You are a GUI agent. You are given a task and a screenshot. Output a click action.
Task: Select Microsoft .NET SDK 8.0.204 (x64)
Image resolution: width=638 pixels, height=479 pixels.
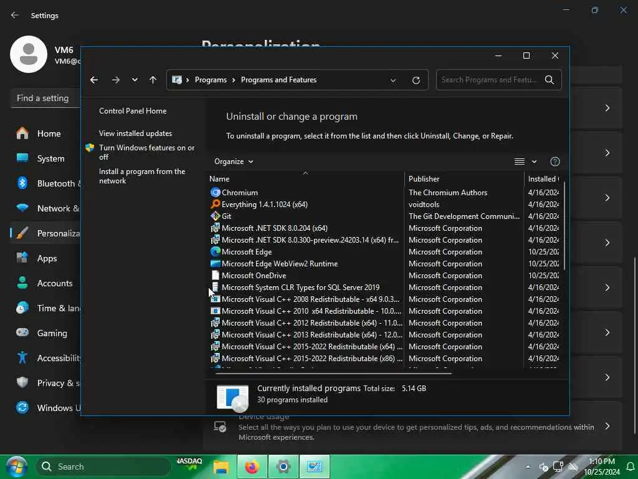click(x=275, y=228)
